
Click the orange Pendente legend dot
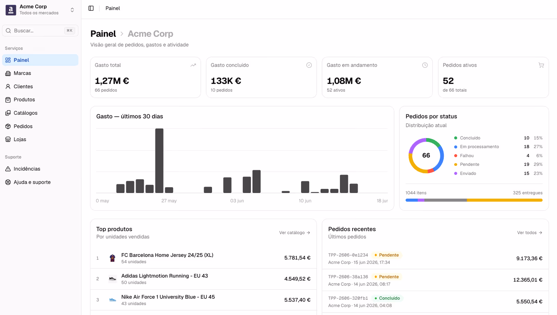tap(456, 164)
